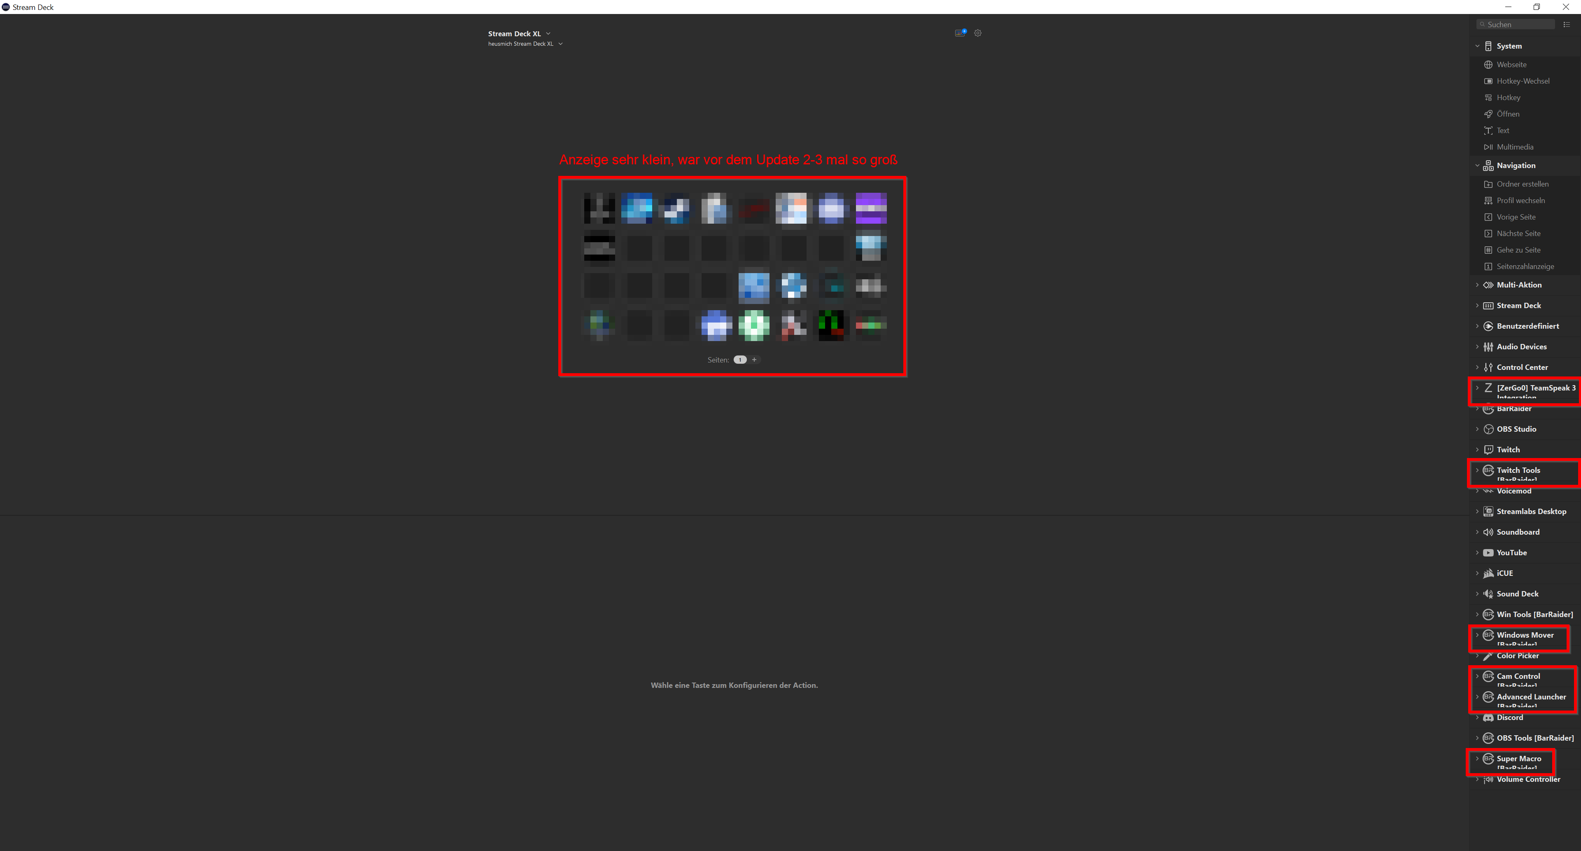The image size is (1581, 851).
Task: Open the Stream Deck settings gear
Action: click(x=978, y=33)
